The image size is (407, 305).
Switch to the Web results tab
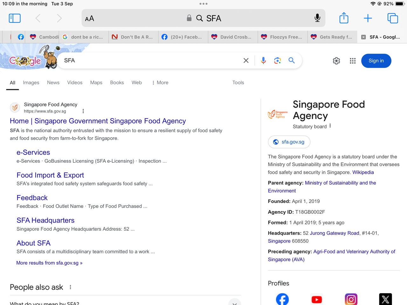tap(137, 83)
